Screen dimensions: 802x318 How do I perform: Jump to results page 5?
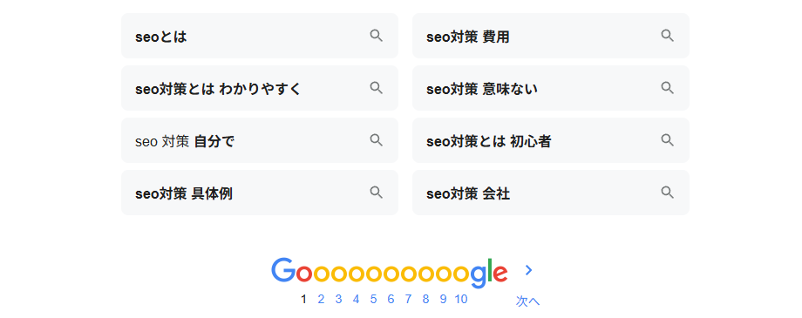click(x=373, y=299)
